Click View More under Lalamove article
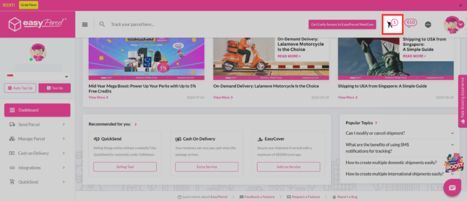Viewport: 467px width, 201px height. pyautogui.click(x=223, y=97)
